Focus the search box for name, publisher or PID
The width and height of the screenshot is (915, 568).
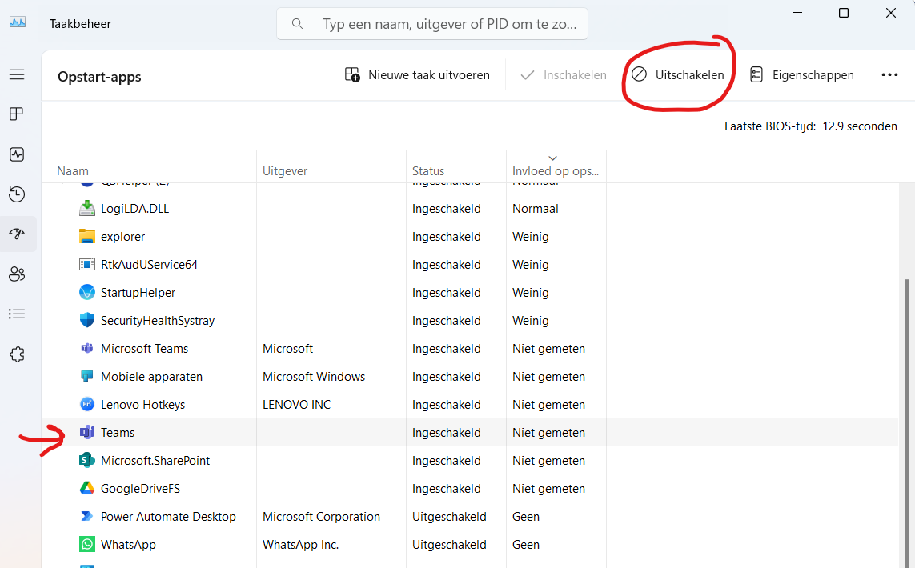432,24
